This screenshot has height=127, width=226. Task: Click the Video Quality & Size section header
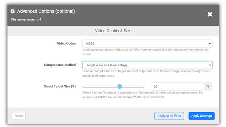coord(113,31)
